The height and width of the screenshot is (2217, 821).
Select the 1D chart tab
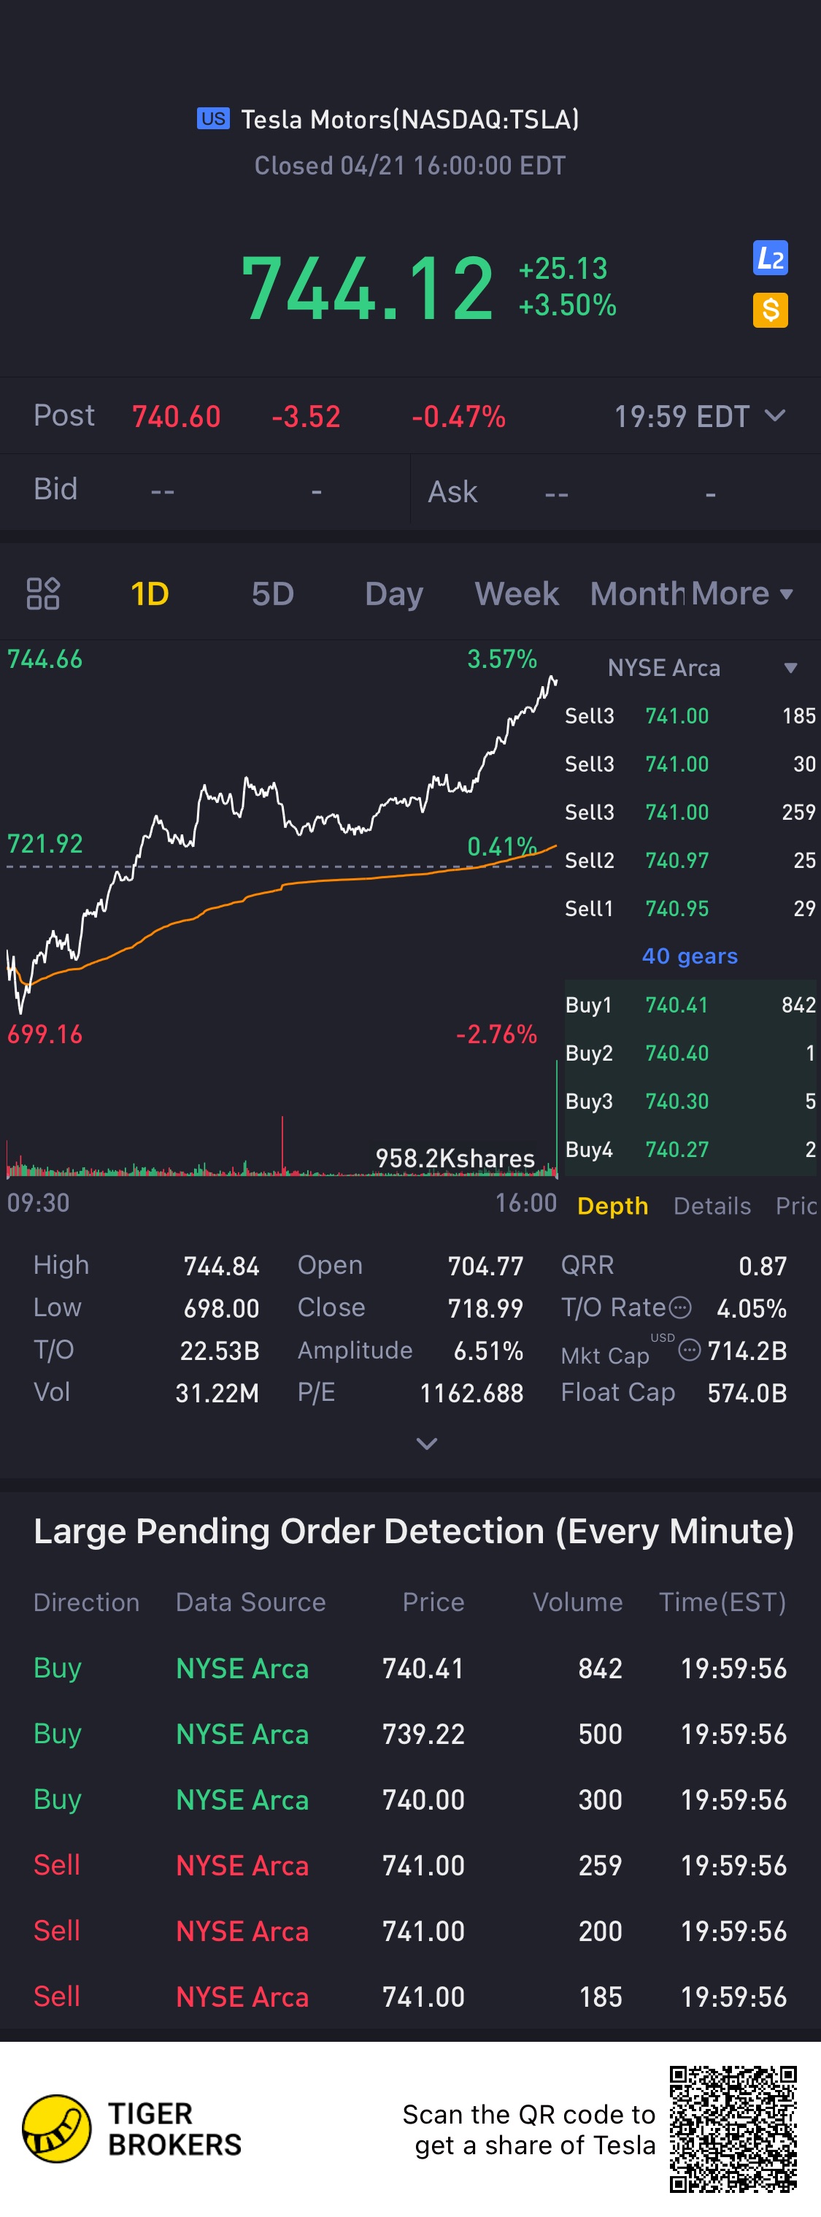click(150, 593)
